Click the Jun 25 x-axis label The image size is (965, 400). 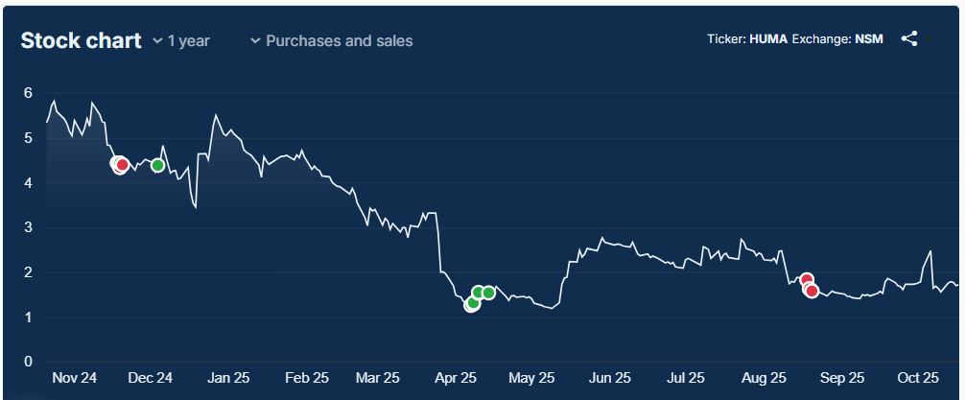point(610,378)
